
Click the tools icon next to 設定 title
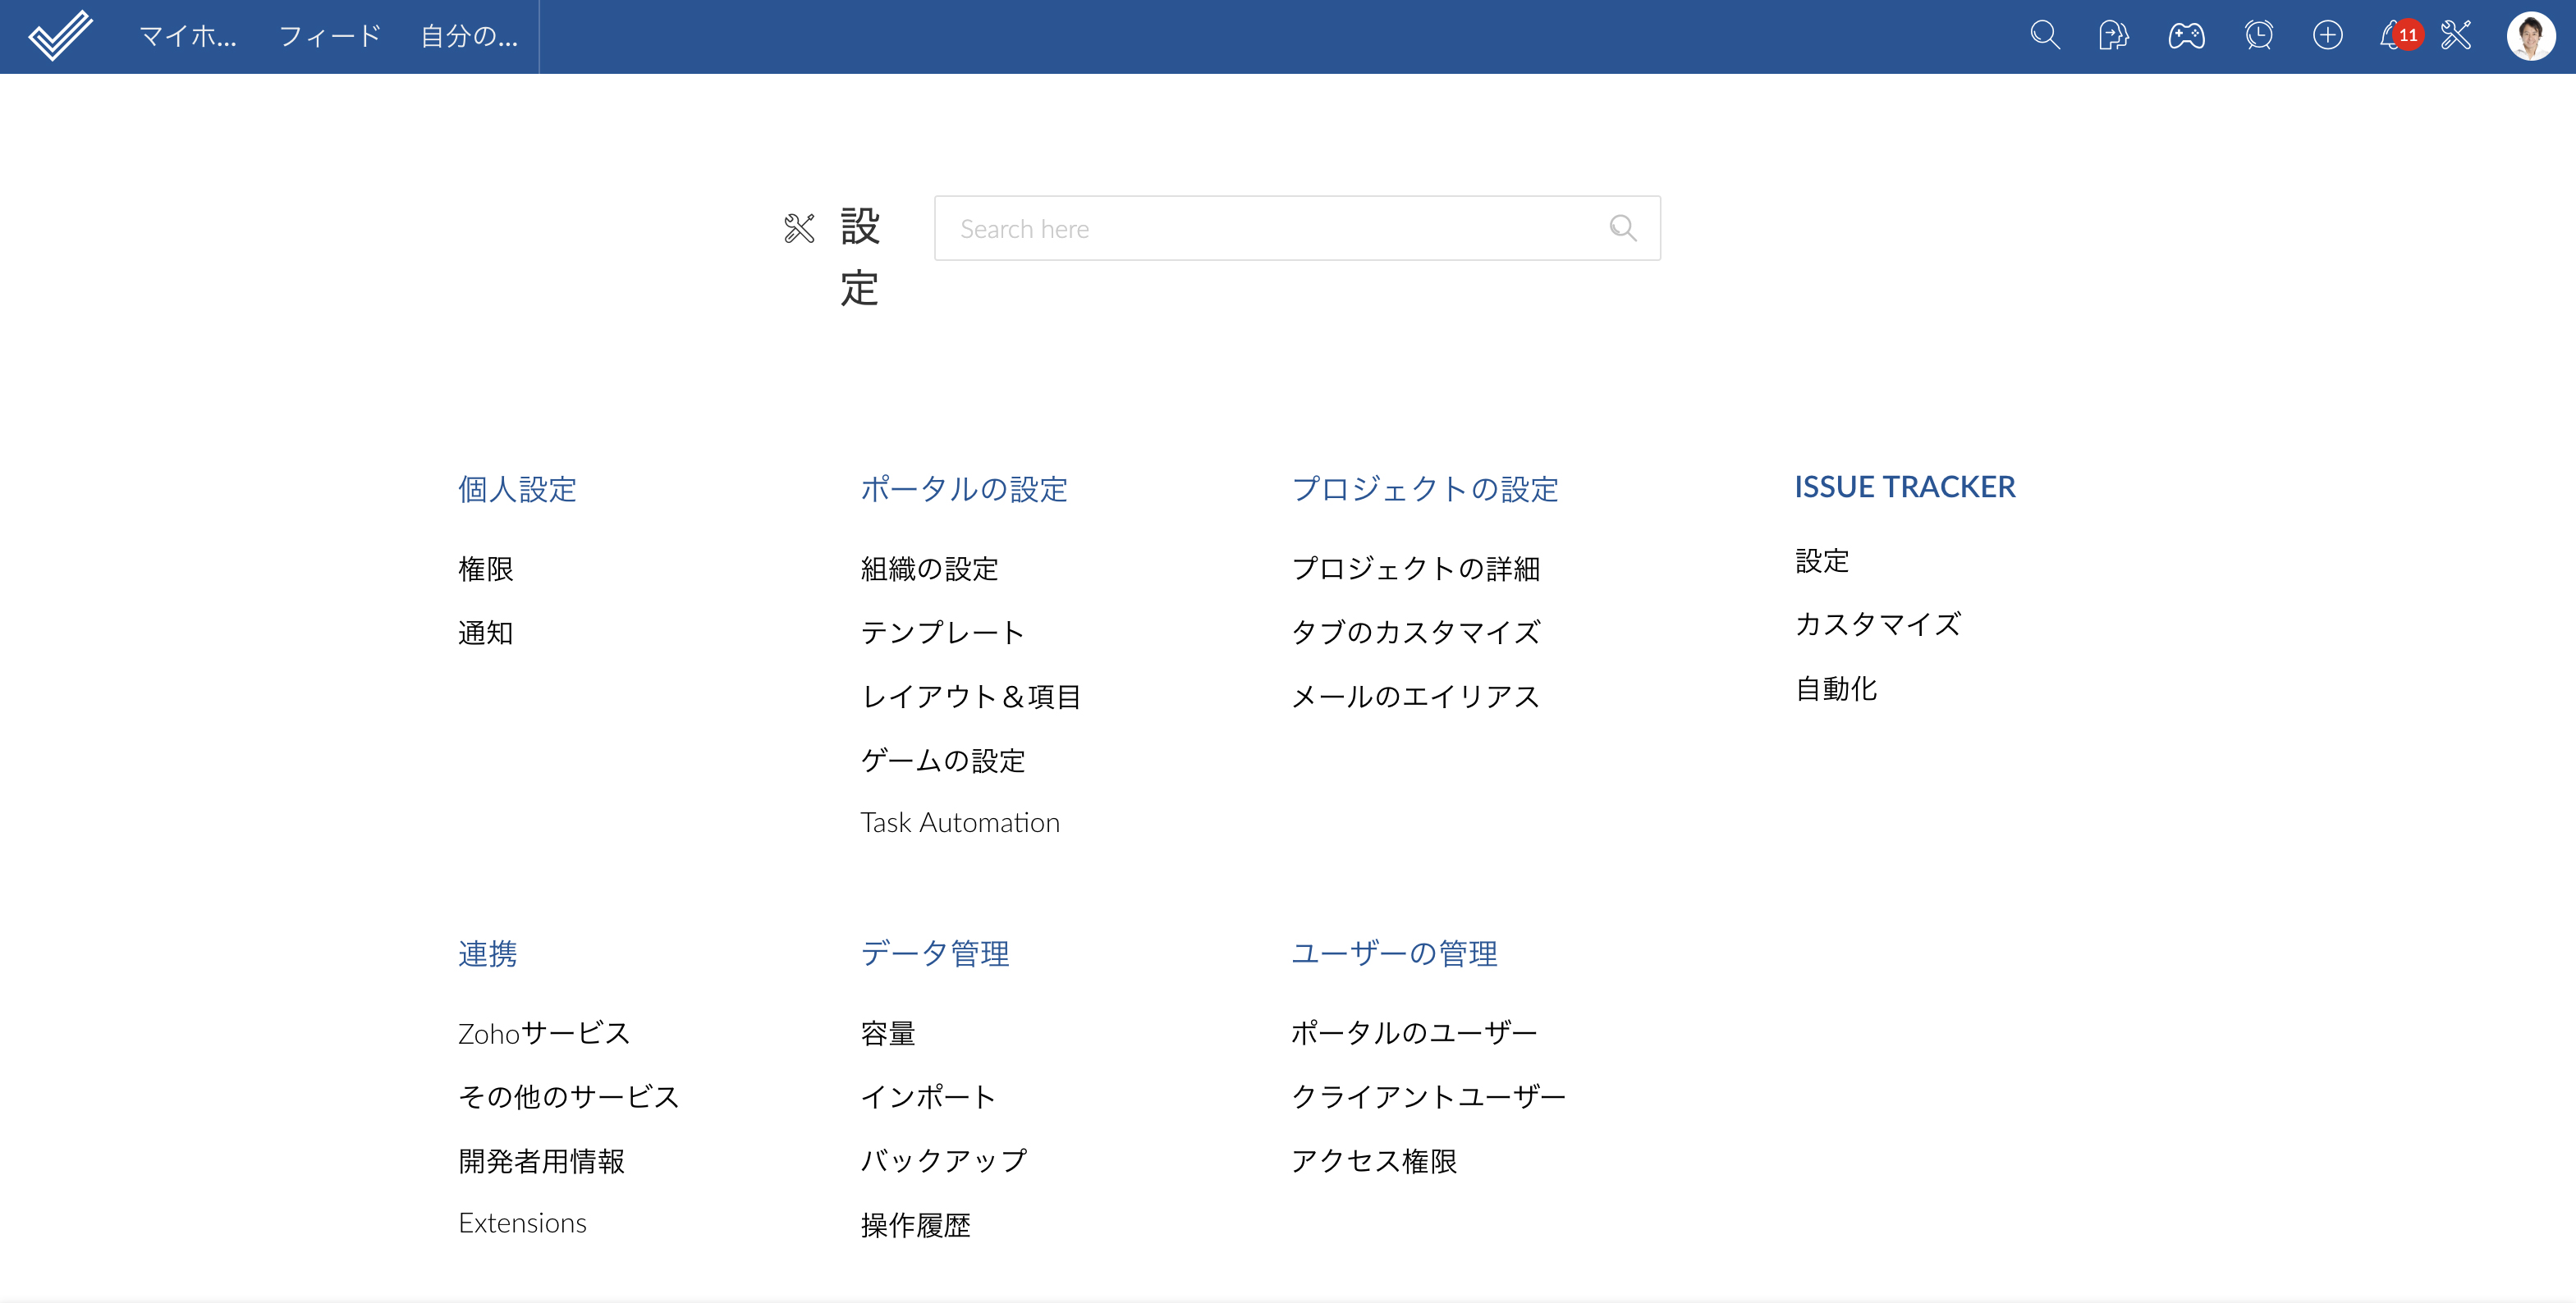[x=799, y=229]
